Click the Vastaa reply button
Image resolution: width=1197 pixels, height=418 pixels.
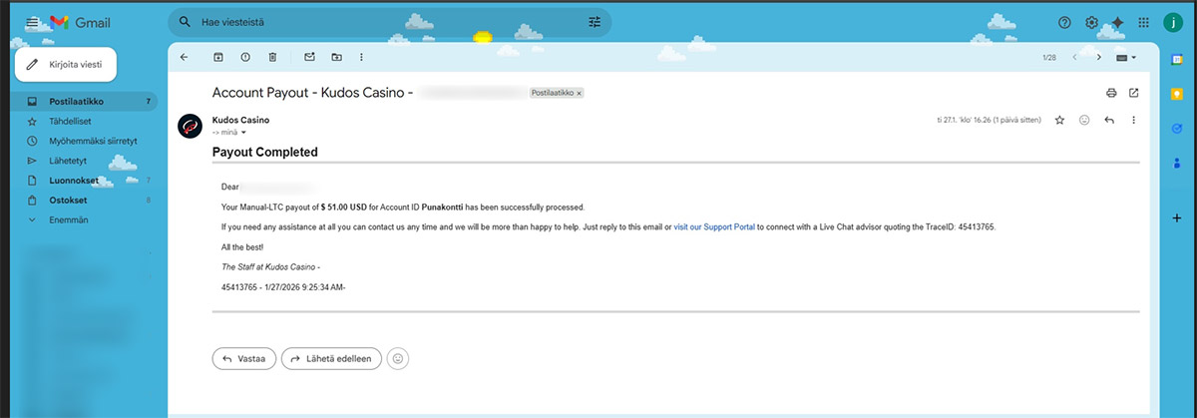(243, 358)
